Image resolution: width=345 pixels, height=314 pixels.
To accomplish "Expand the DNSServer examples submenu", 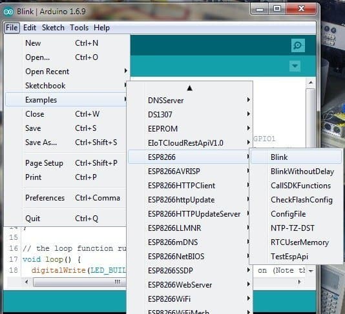I will pyautogui.click(x=190, y=101).
